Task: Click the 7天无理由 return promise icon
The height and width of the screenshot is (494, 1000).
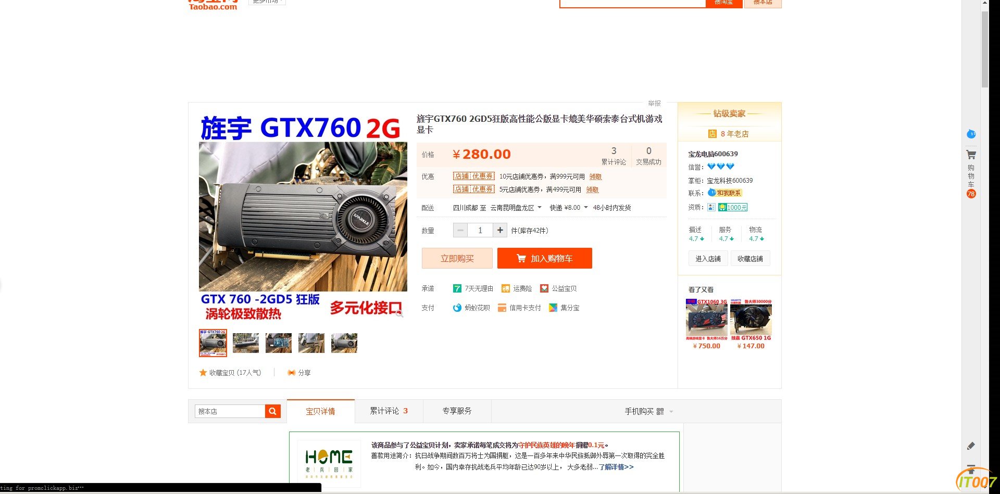Action: pos(457,288)
